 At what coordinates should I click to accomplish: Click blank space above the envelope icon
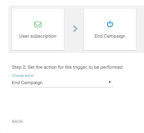click(38, 15)
